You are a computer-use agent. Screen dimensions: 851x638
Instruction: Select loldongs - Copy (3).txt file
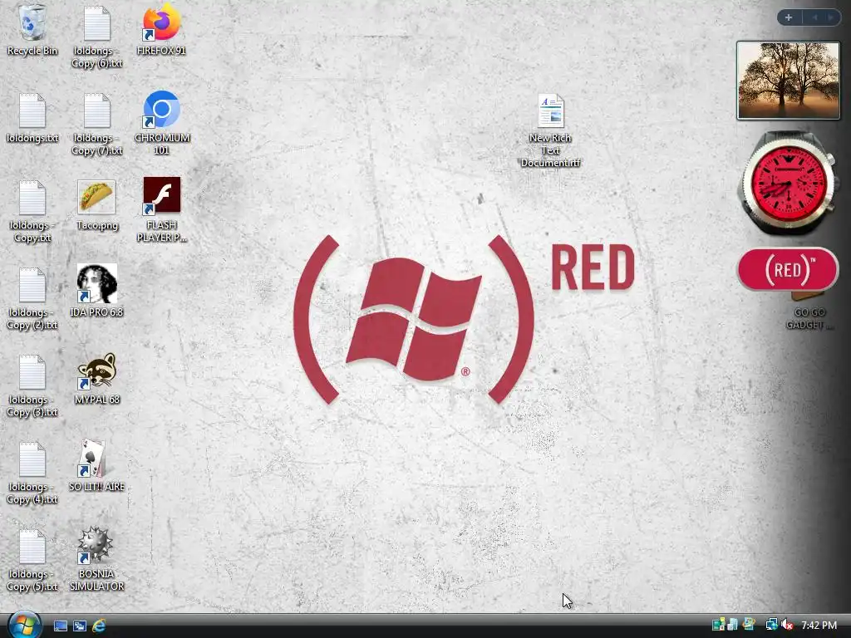(x=32, y=385)
